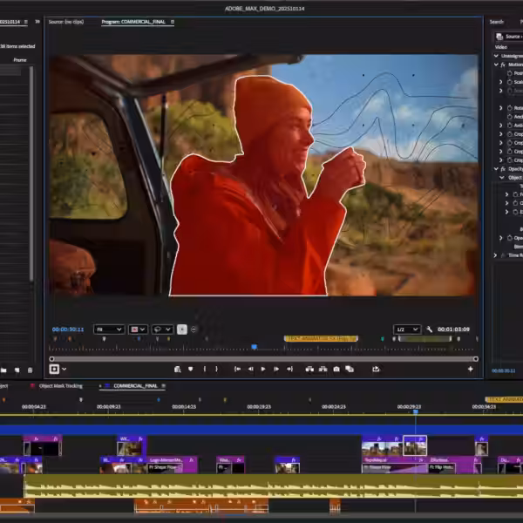The image size is (523, 523).
Task: Click the yellow TEXT ANIMATION marker
Action: click(321, 338)
